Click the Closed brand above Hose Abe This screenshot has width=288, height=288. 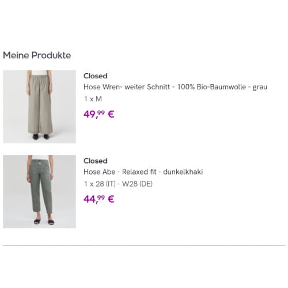pyautogui.click(x=96, y=161)
